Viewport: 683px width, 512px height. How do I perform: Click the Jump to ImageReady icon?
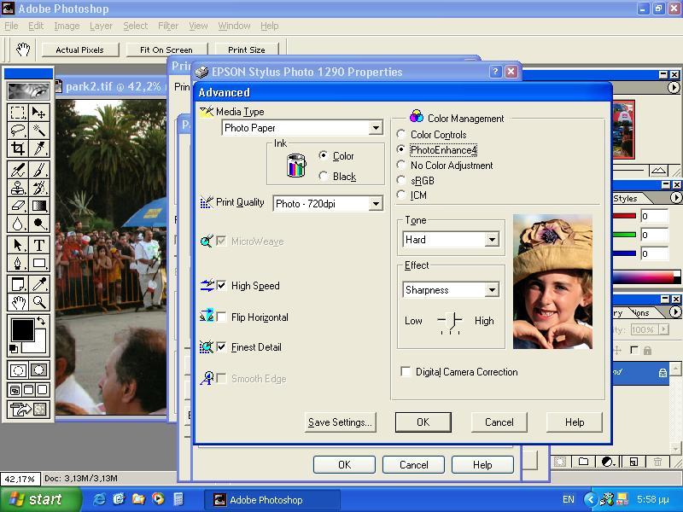[28, 410]
